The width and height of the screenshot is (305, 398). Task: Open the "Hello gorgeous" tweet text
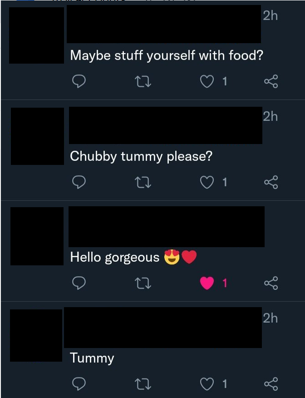(115, 258)
